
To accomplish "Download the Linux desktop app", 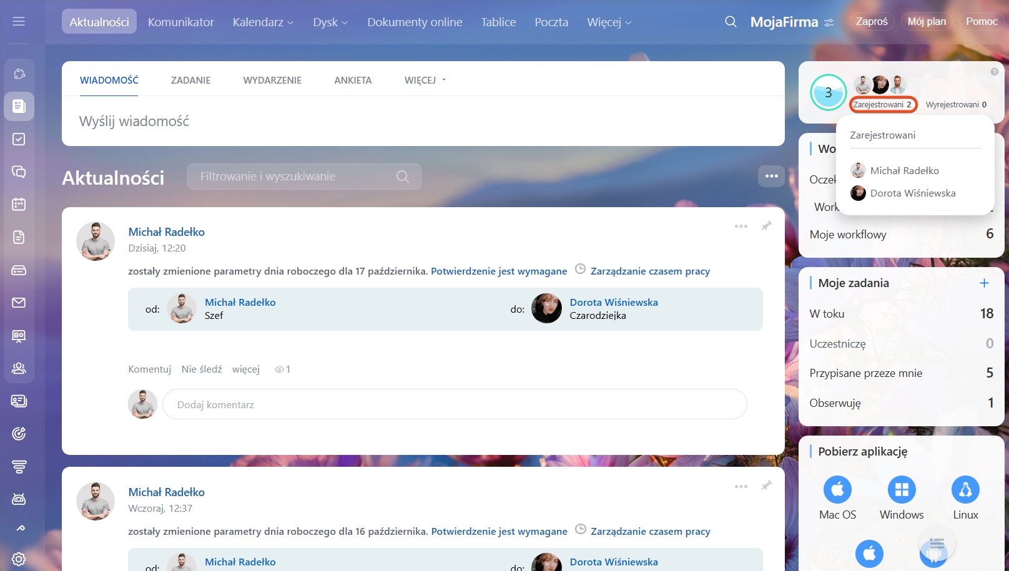I will click(x=965, y=490).
